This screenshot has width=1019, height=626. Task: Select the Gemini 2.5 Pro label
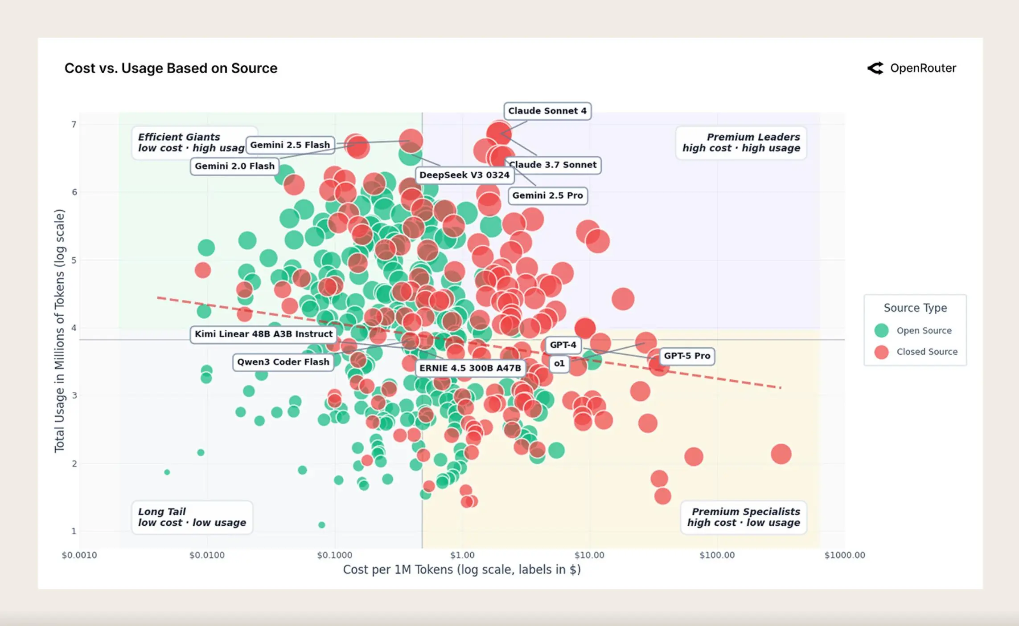pos(548,195)
